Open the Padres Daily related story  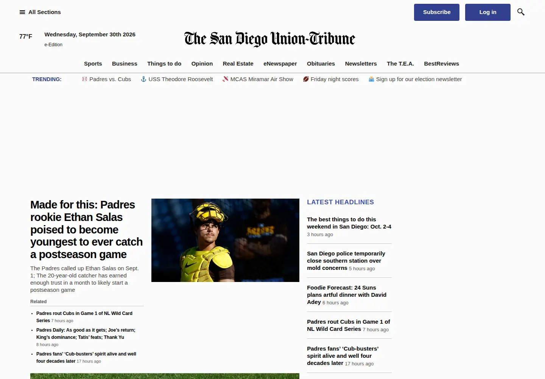pos(86,334)
